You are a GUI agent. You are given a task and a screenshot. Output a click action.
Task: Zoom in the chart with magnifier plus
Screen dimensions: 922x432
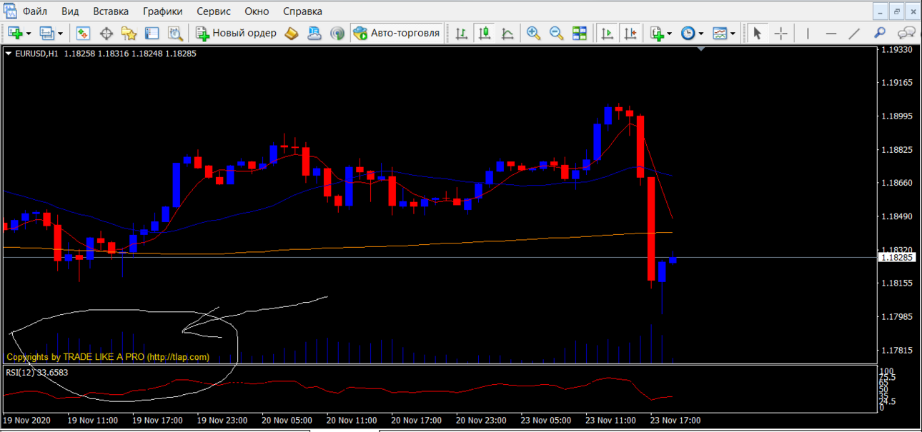pos(533,33)
